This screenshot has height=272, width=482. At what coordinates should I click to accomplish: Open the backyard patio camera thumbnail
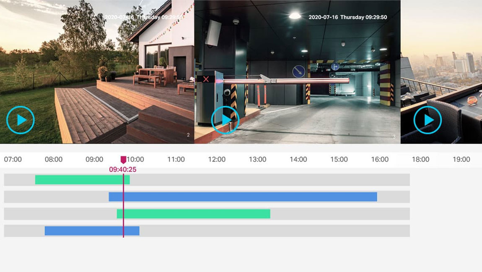point(96,63)
